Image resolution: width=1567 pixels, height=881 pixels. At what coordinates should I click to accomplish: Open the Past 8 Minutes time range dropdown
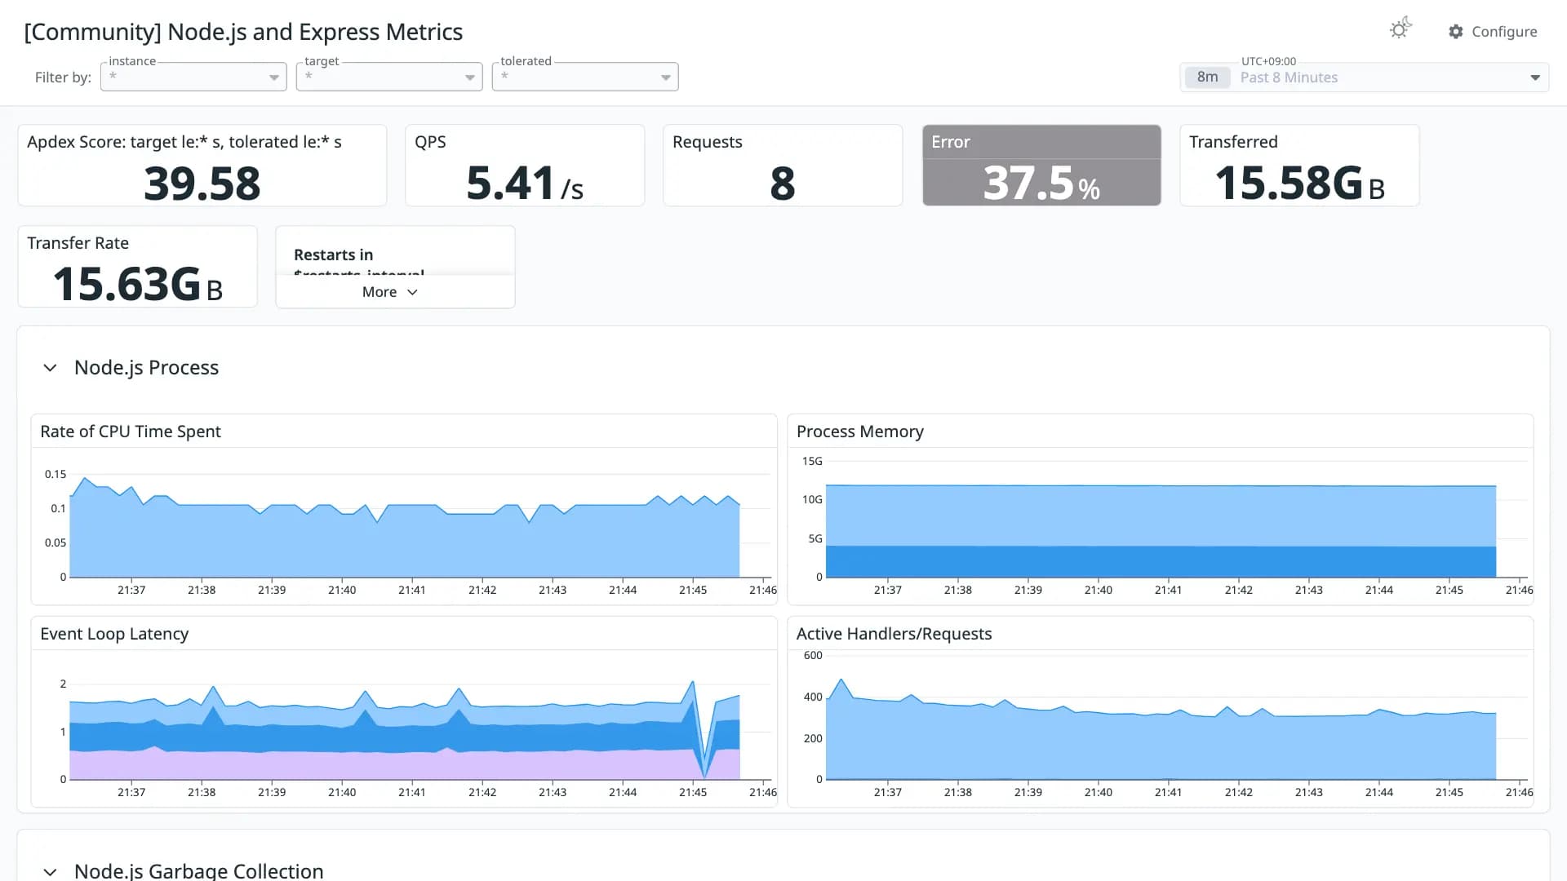point(1365,77)
